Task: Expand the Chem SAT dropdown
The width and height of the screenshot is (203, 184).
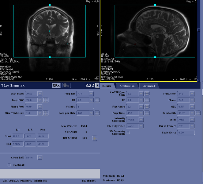Action: [40, 158]
